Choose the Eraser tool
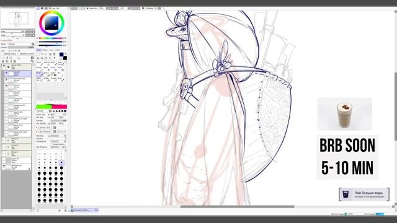The image size is (397, 223). click(47, 69)
